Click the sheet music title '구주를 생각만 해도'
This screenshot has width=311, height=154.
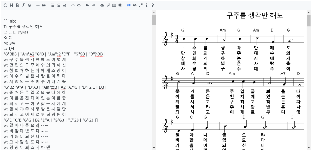tap(254, 15)
